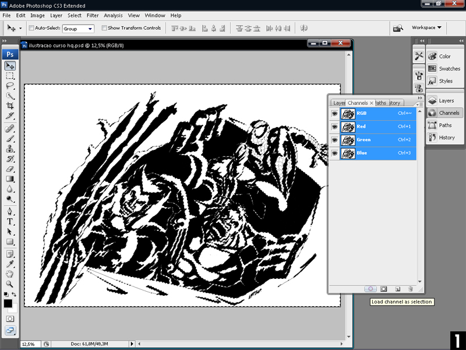Enable the Auto-Select checkbox

pos(31,28)
